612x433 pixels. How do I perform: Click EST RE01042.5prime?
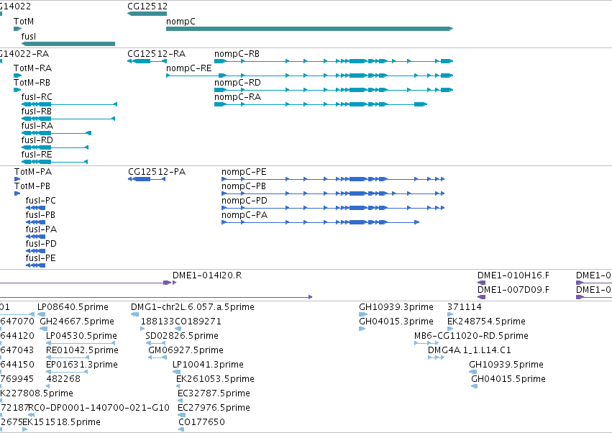68,357
